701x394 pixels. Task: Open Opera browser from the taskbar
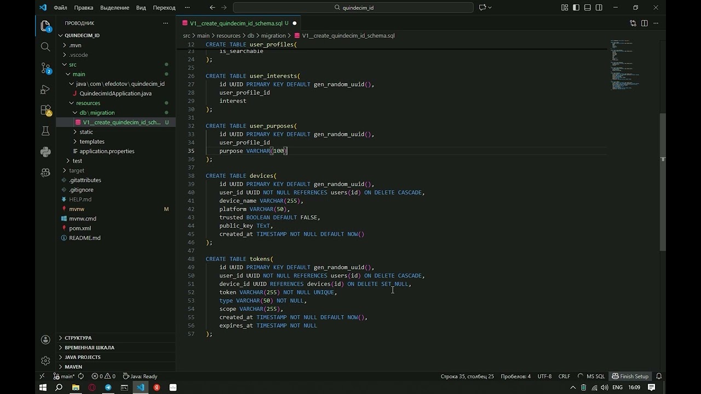click(92, 387)
